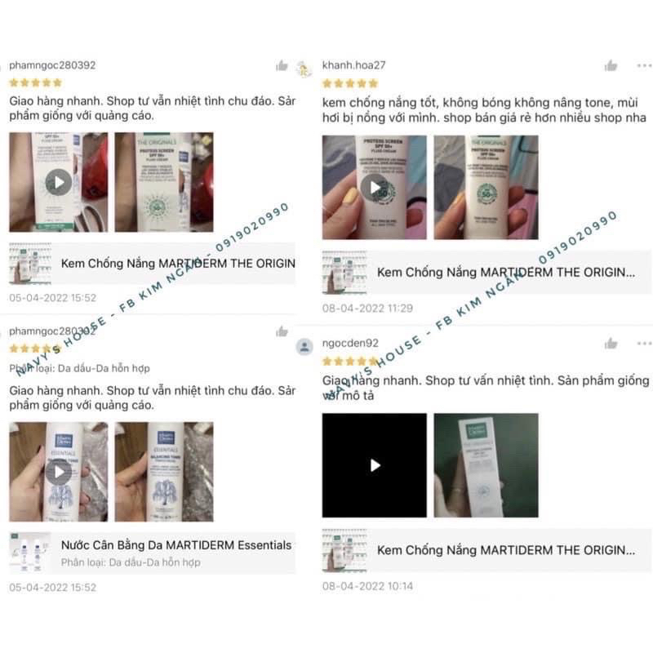Open username phamngoc280392 at top left
The height and width of the screenshot is (653, 653).
click(x=52, y=65)
